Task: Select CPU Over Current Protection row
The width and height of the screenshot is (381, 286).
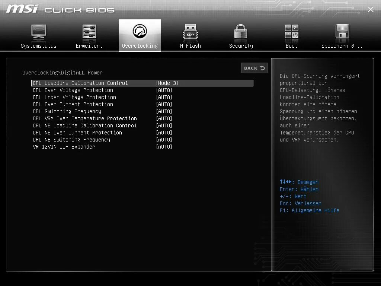Action: [x=143, y=104]
